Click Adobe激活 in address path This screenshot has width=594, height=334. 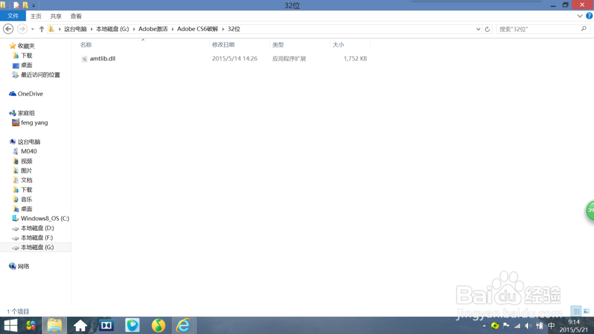tap(153, 29)
